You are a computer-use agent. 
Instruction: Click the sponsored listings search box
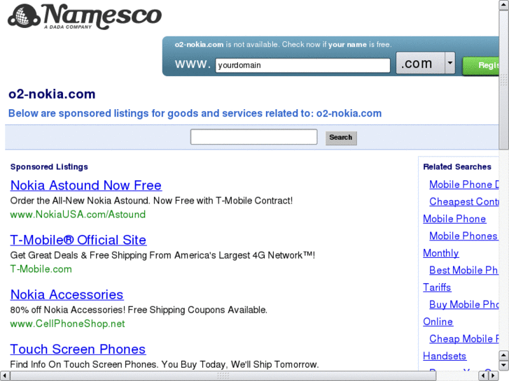point(254,137)
